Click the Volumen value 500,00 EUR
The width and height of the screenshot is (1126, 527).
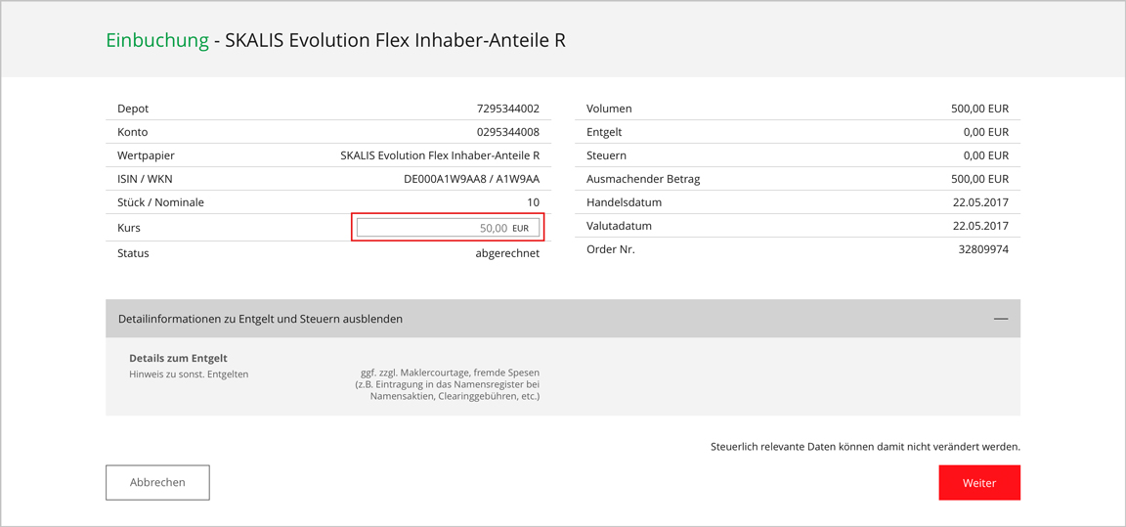coord(979,110)
